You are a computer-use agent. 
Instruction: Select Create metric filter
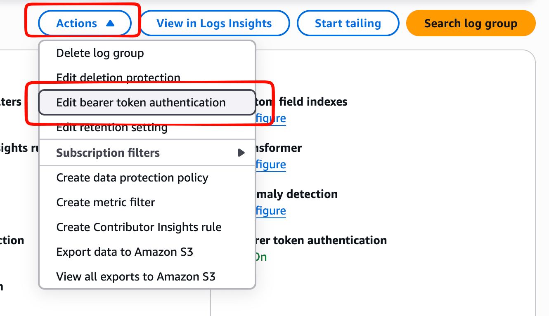pyautogui.click(x=106, y=203)
